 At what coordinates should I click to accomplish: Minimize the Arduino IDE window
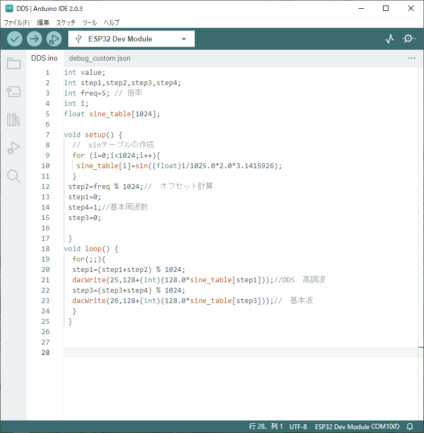coord(361,8)
